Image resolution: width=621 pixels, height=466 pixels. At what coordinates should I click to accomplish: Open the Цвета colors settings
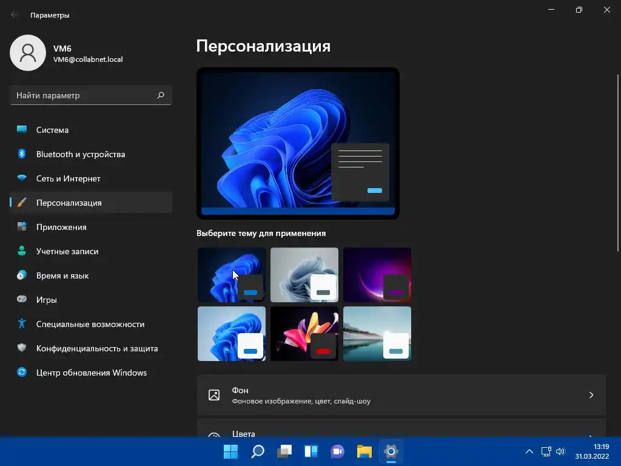(x=401, y=428)
